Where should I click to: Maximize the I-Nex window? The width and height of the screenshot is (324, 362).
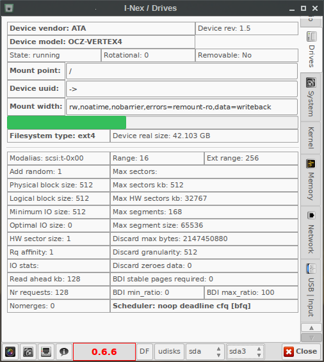(304, 8)
